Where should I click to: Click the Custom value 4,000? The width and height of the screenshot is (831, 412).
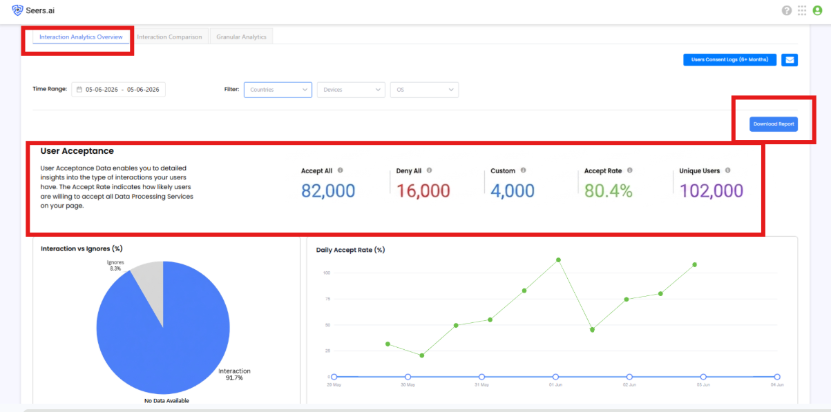[513, 191]
